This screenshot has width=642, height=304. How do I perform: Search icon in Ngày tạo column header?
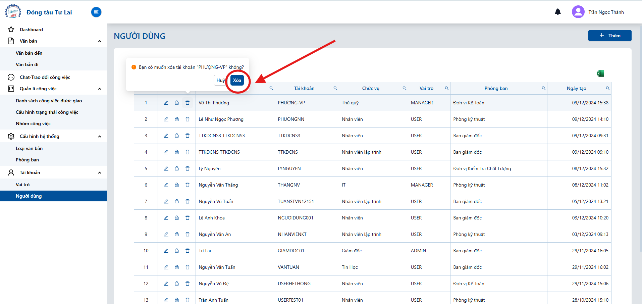pyautogui.click(x=607, y=88)
